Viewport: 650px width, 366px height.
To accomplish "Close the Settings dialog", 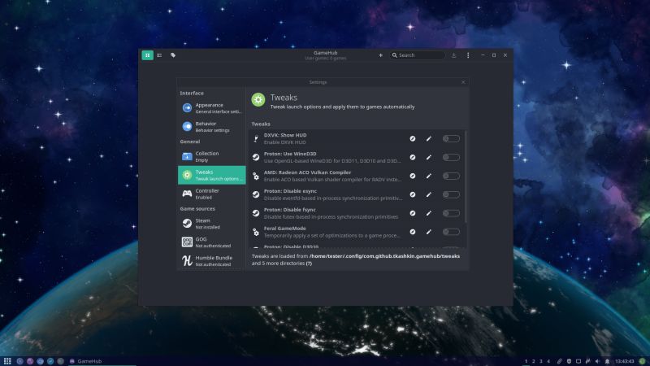I will 463,82.
